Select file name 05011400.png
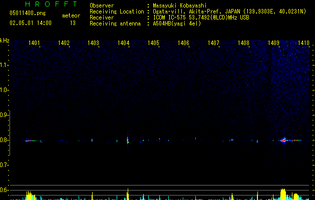This screenshot has height=200, width=315. [28, 13]
